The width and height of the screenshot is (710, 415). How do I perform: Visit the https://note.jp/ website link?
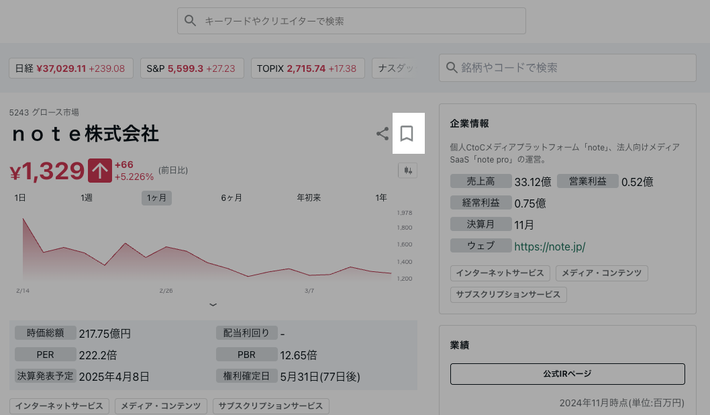pyautogui.click(x=550, y=246)
